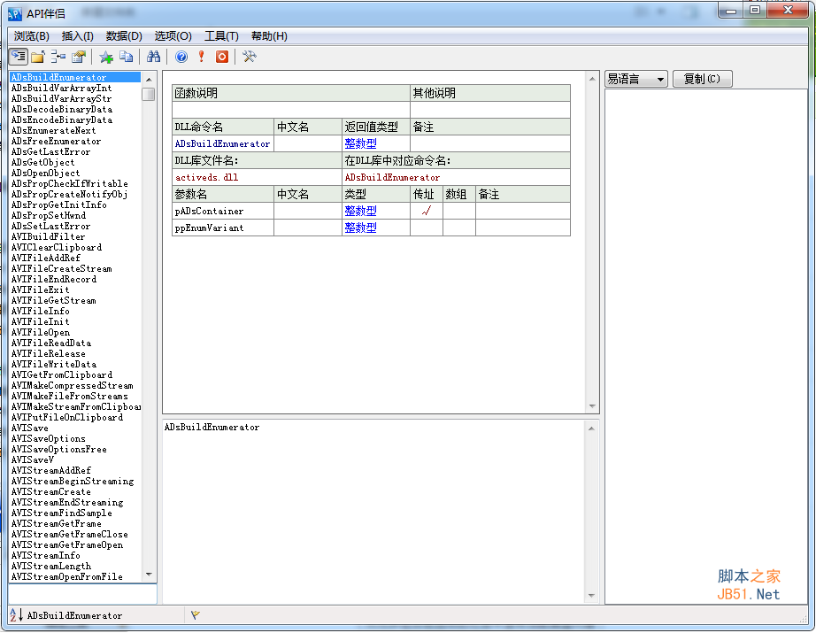Click the search input field below list
This screenshot has width=816, height=633.
(81, 594)
